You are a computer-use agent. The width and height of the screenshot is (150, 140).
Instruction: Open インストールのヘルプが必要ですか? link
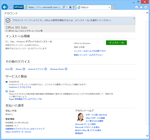click(90, 51)
